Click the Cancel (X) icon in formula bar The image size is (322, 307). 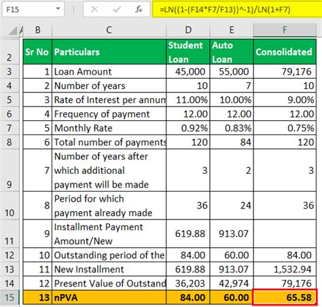click(94, 10)
